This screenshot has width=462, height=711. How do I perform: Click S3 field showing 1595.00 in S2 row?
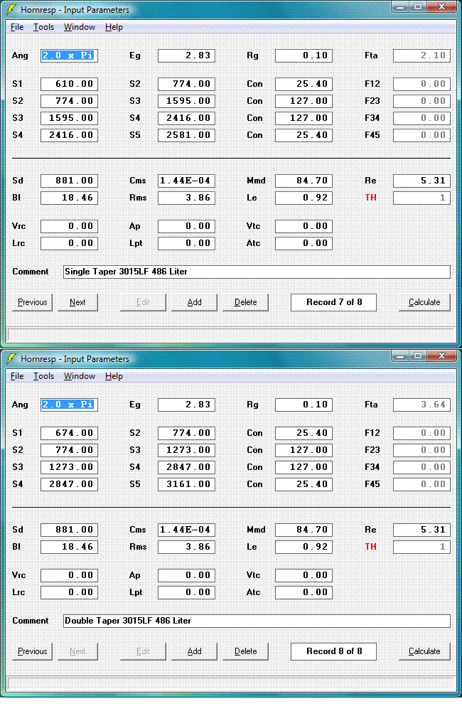pyautogui.click(x=186, y=101)
